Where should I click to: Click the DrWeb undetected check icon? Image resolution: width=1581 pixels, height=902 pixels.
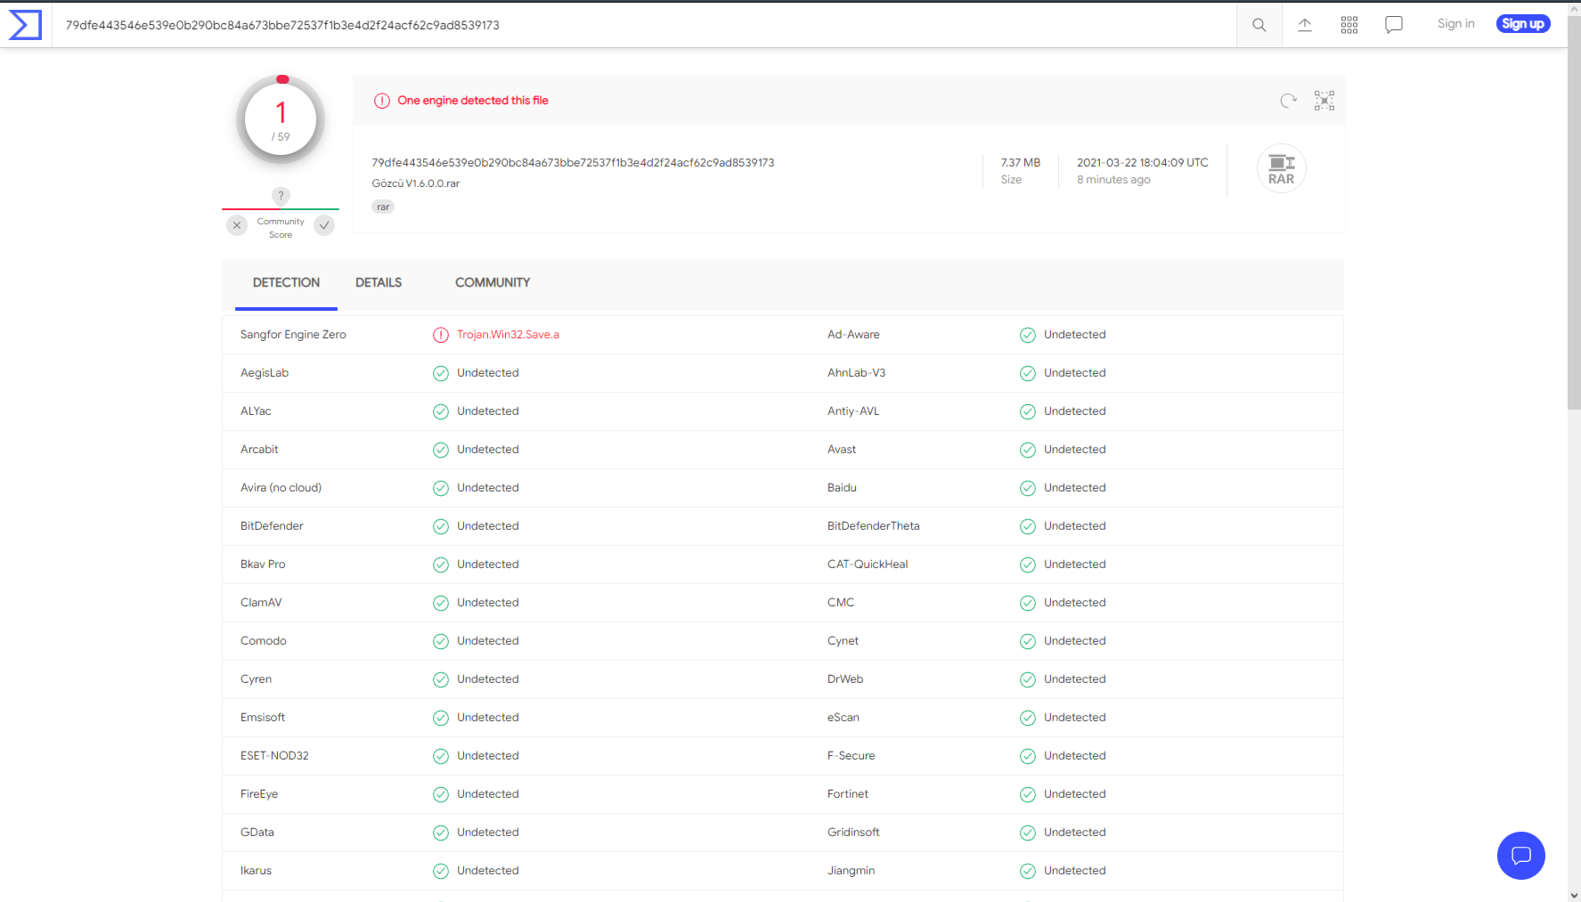point(1028,679)
